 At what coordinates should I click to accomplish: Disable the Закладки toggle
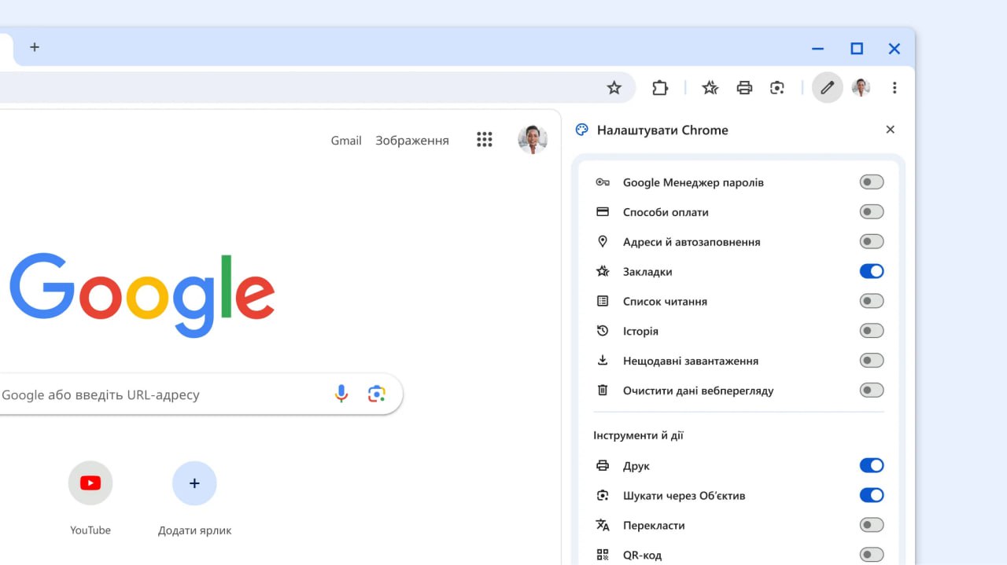click(x=871, y=271)
